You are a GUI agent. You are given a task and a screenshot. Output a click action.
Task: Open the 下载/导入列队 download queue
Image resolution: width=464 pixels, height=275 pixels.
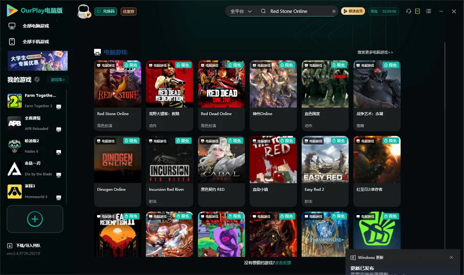click(24, 246)
